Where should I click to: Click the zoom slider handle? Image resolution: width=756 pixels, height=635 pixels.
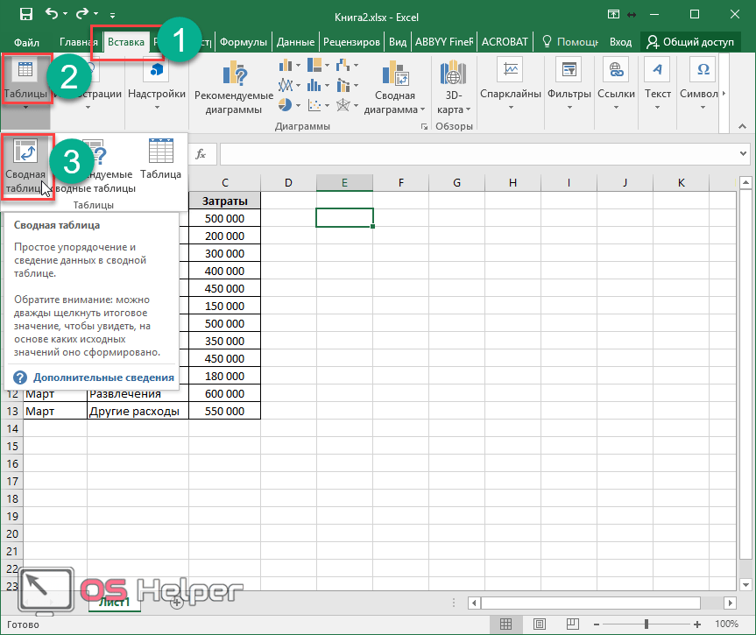pyautogui.click(x=647, y=624)
